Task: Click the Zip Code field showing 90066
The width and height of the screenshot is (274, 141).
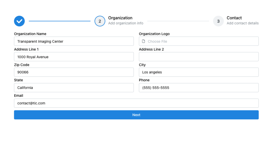Action: click(74, 72)
